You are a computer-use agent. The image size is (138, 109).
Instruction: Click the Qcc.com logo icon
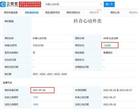[3, 4]
